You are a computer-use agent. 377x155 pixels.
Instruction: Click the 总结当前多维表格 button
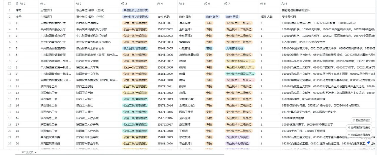(x=360, y=134)
